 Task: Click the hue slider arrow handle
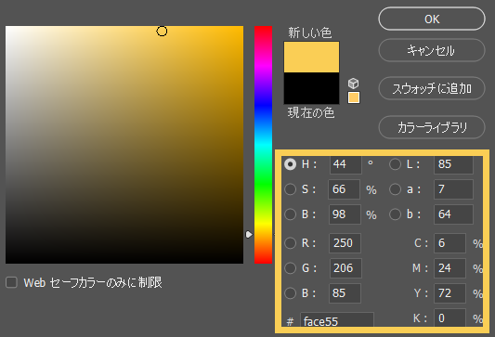click(x=249, y=235)
